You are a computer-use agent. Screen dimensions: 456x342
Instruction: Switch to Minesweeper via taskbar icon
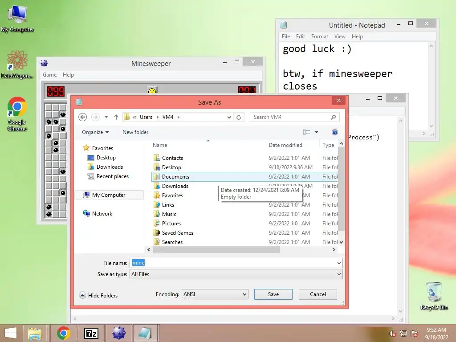pyautogui.click(x=118, y=333)
